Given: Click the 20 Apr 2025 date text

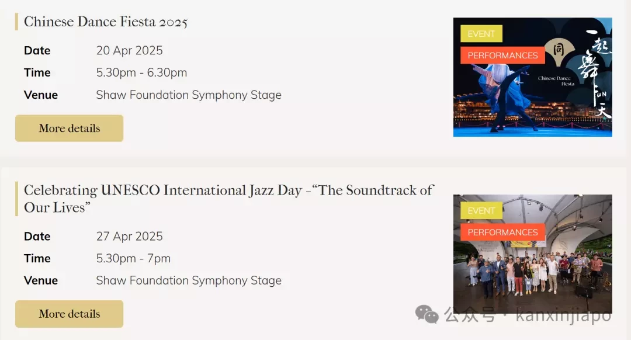Looking at the screenshot, I should pos(129,50).
